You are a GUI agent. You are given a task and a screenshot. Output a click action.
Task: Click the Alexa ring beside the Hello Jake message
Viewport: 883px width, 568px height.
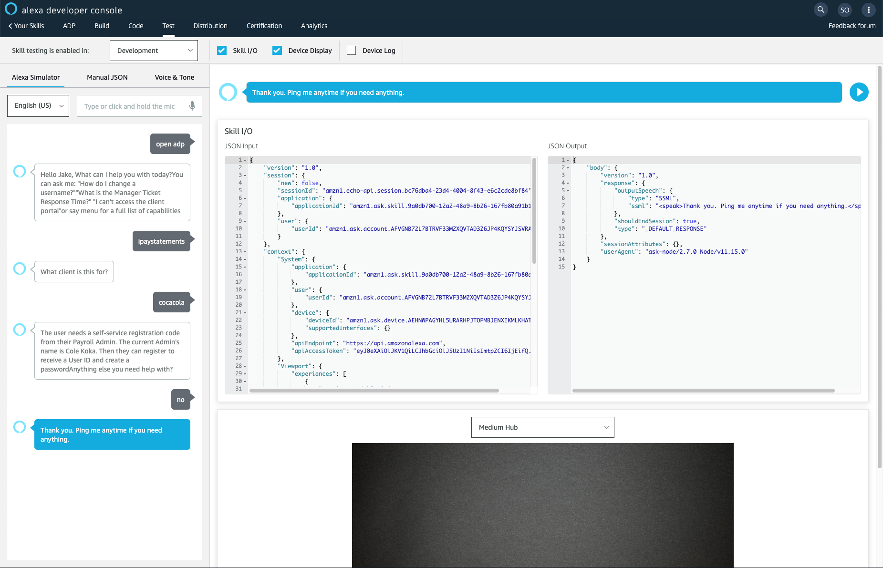pos(20,171)
